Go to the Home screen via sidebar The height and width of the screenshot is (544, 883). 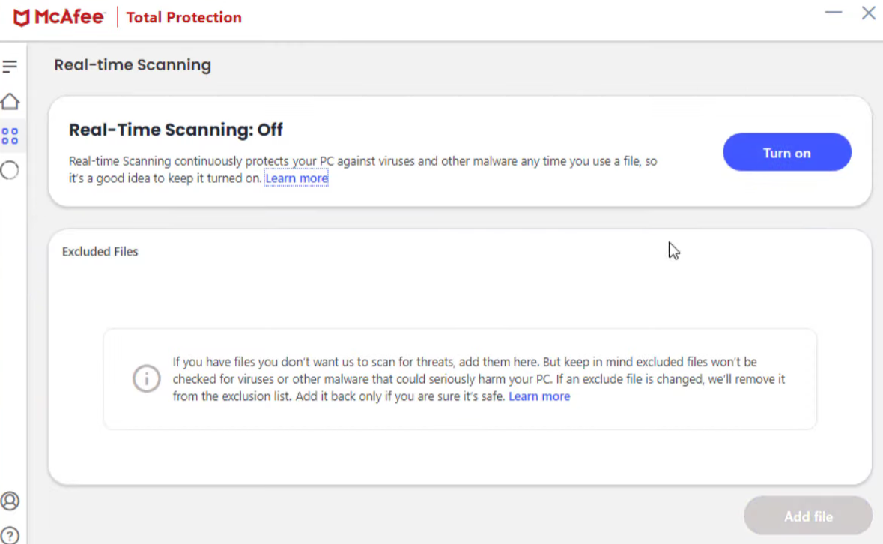point(10,101)
